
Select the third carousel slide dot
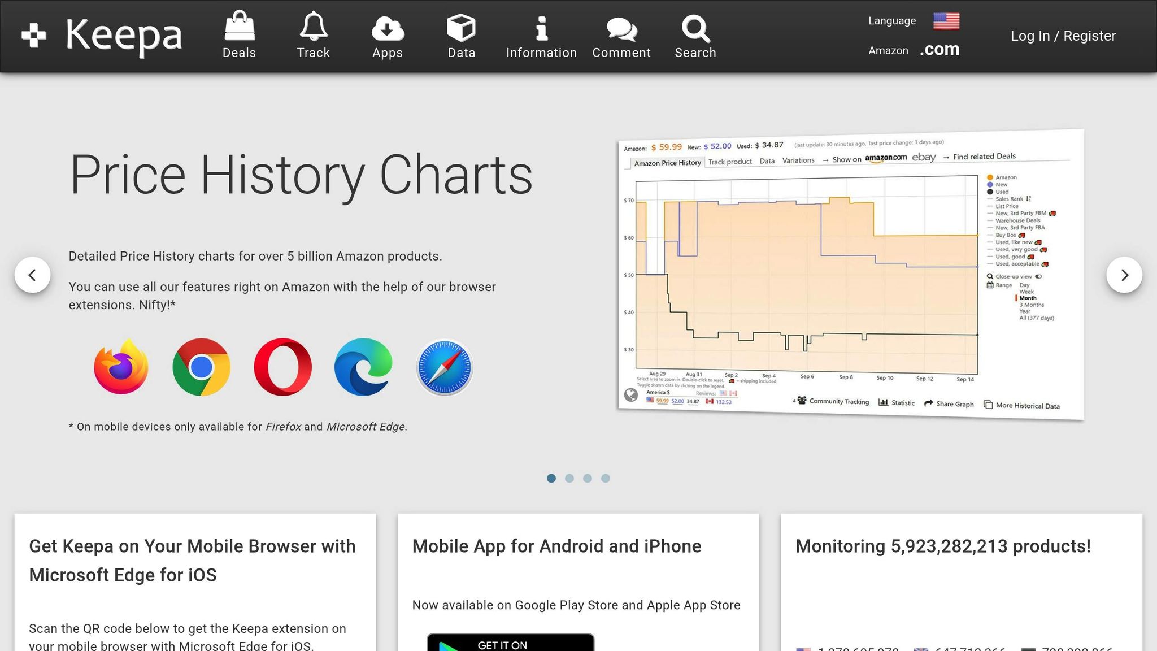pyautogui.click(x=588, y=479)
